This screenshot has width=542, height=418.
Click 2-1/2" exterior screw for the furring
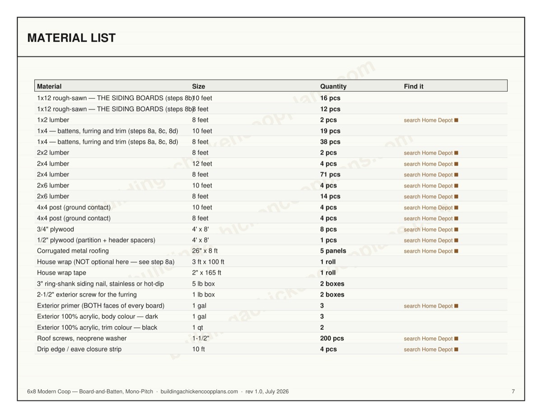[87, 294]
